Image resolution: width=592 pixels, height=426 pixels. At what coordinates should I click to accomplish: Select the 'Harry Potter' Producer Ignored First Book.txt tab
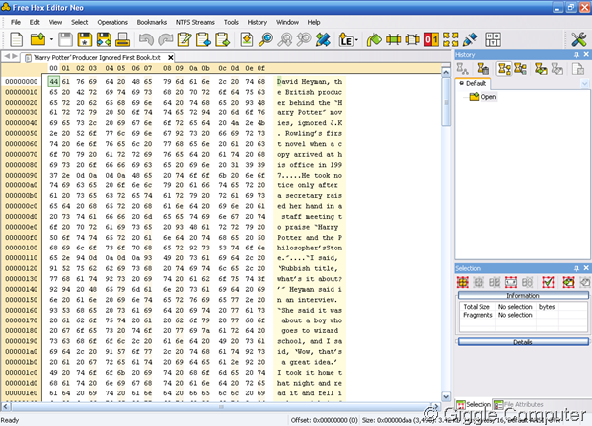click(97, 58)
